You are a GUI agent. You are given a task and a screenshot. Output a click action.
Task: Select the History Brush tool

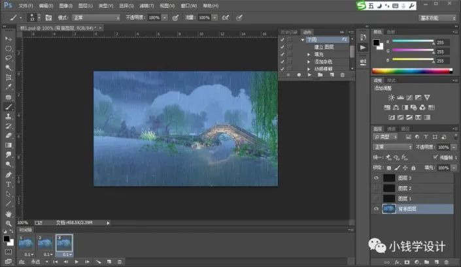(x=9, y=126)
